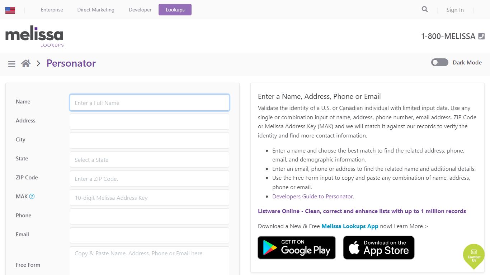Toggle the Dark Mode switch
The image size is (490, 275).
tap(440, 62)
